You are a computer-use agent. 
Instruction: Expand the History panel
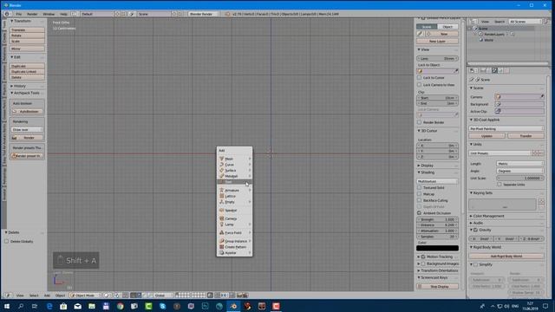(x=11, y=86)
